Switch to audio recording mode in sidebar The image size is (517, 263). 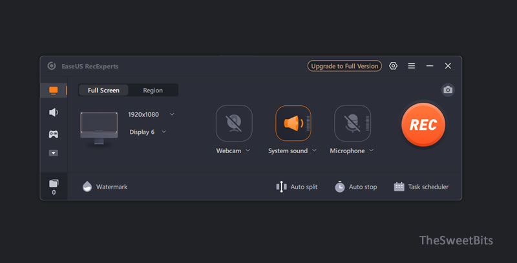54,112
